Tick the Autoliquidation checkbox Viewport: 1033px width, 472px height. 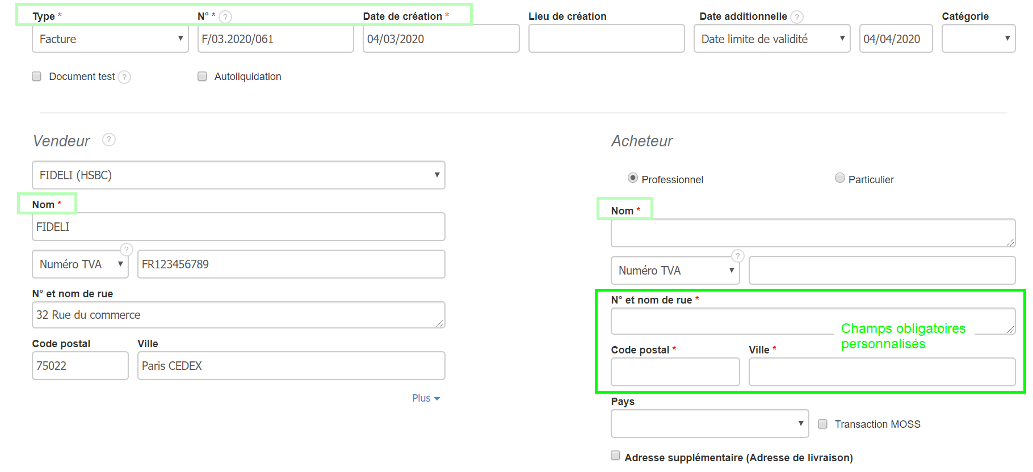202,77
